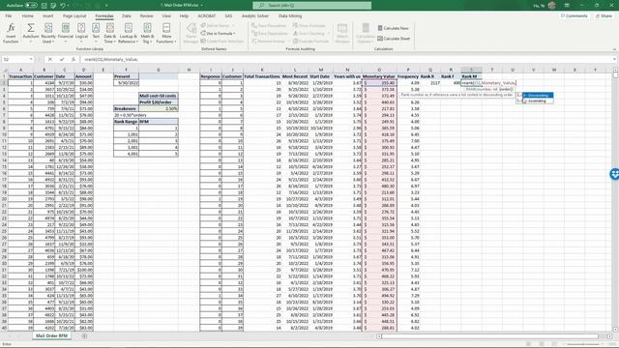Expand the Use in Formula menu
Screen dimensions: 619x348
coord(218,33)
